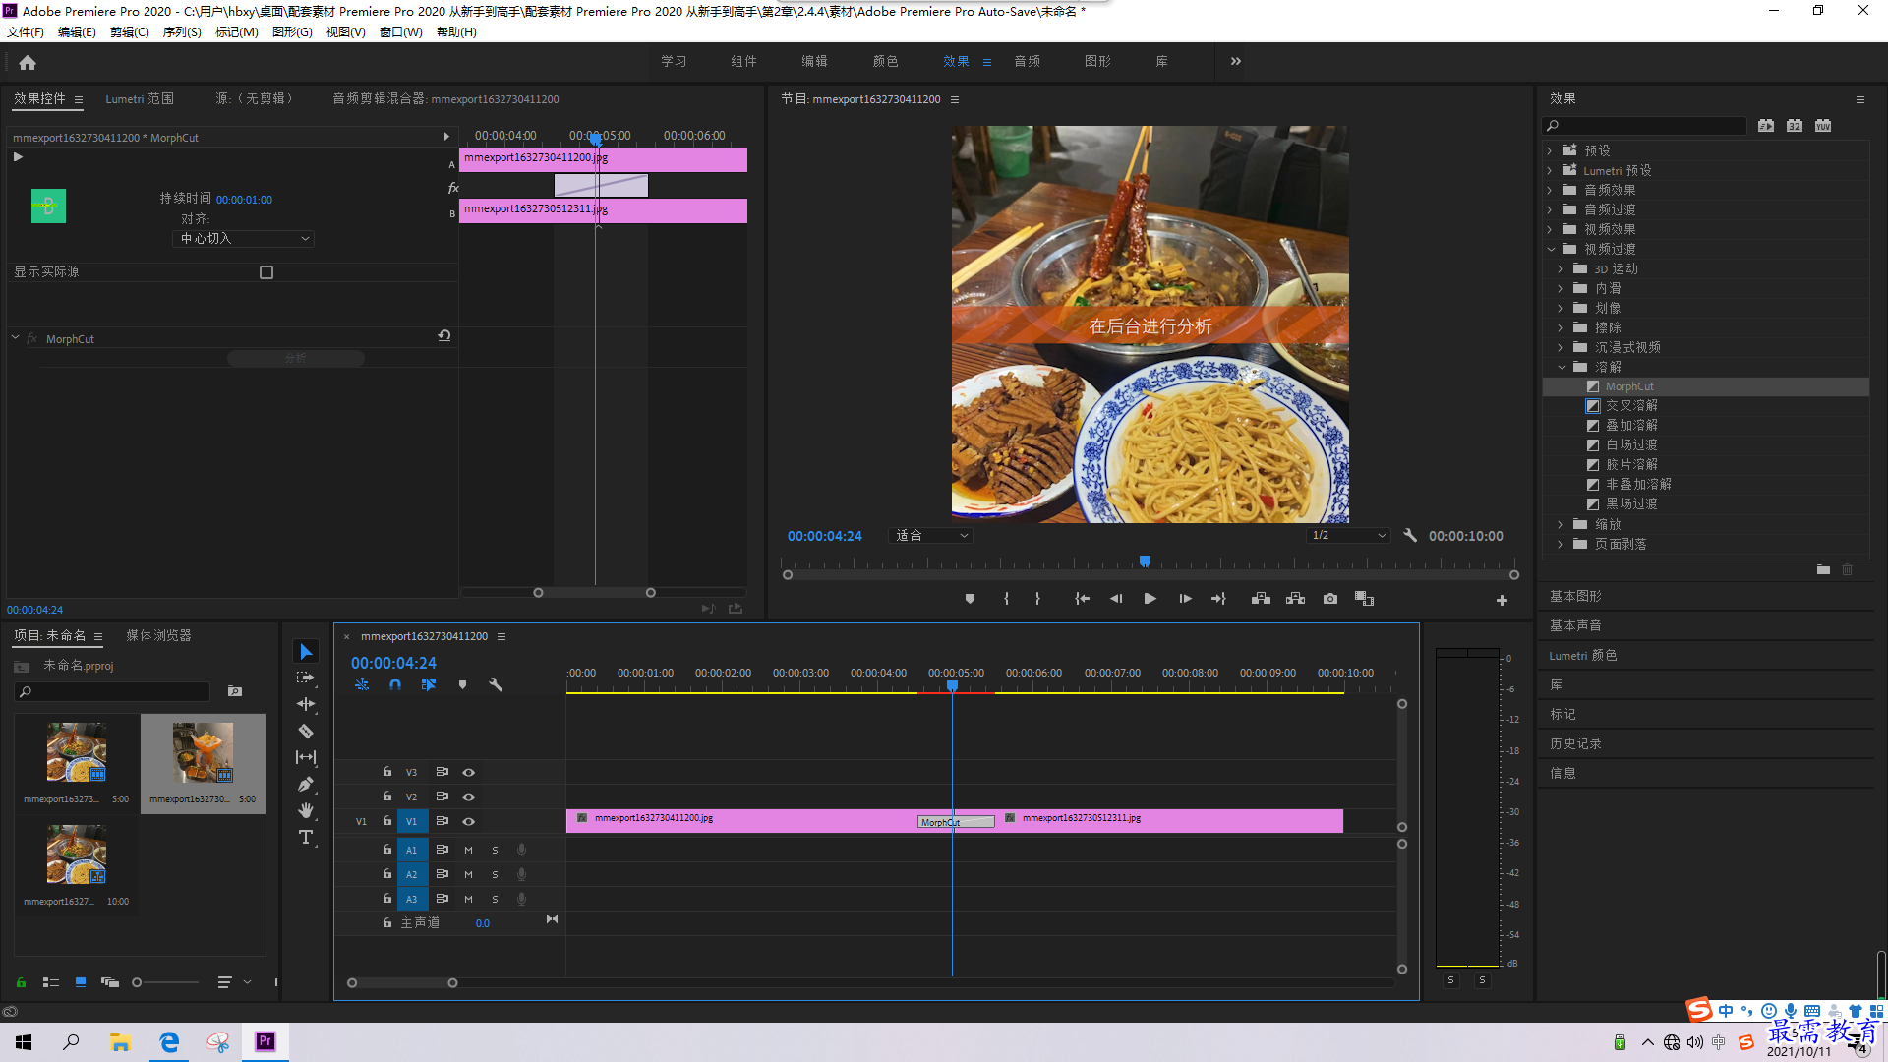Select the Hand tool

pyautogui.click(x=306, y=810)
